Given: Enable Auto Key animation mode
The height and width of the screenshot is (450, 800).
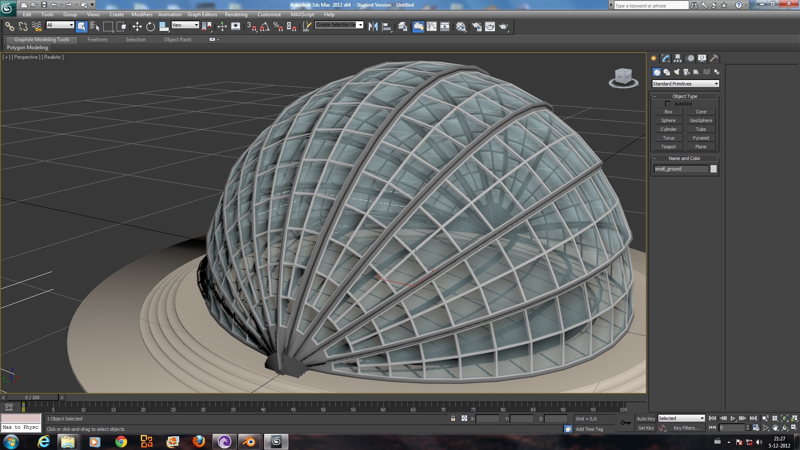Looking at the screenshot, I should pyautogui.click(x=646, y=418).
